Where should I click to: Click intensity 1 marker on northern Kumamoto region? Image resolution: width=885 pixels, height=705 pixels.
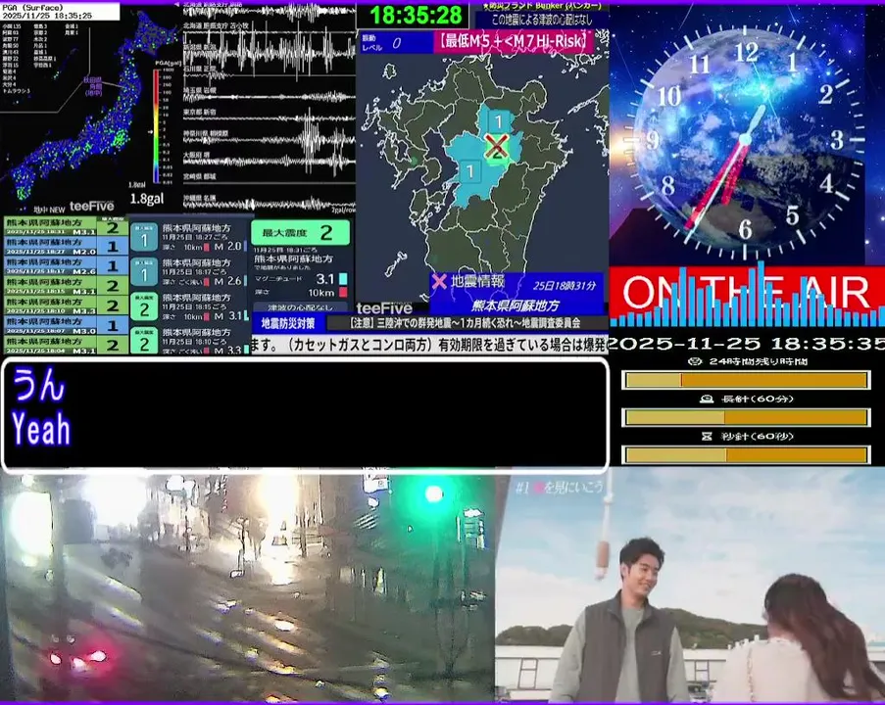click(x=498, y=121)
